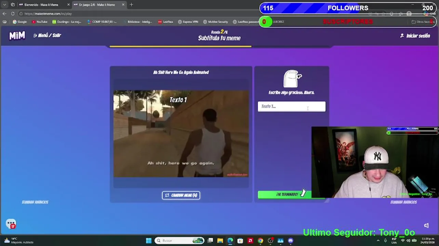Click the Cambiar meme button
This screenshot has height=246, width=439.
pyautogui.click(x=181, y=195)
